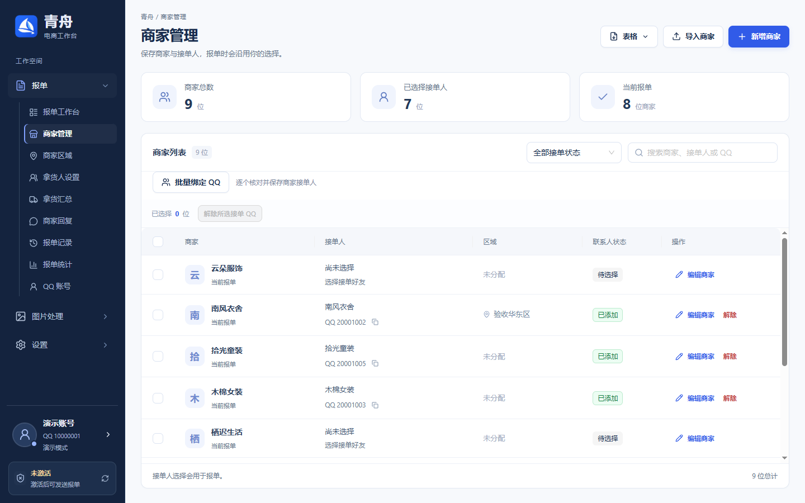Viewport: 805px width, 503px height.
Task: Copy QQ number 20001005 for 拾光童装
Action: point(375,363)
